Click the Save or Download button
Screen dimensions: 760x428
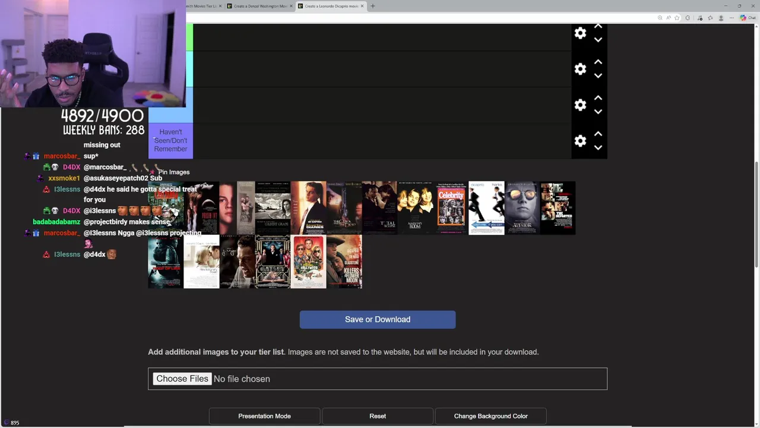(x=378, y=319)
